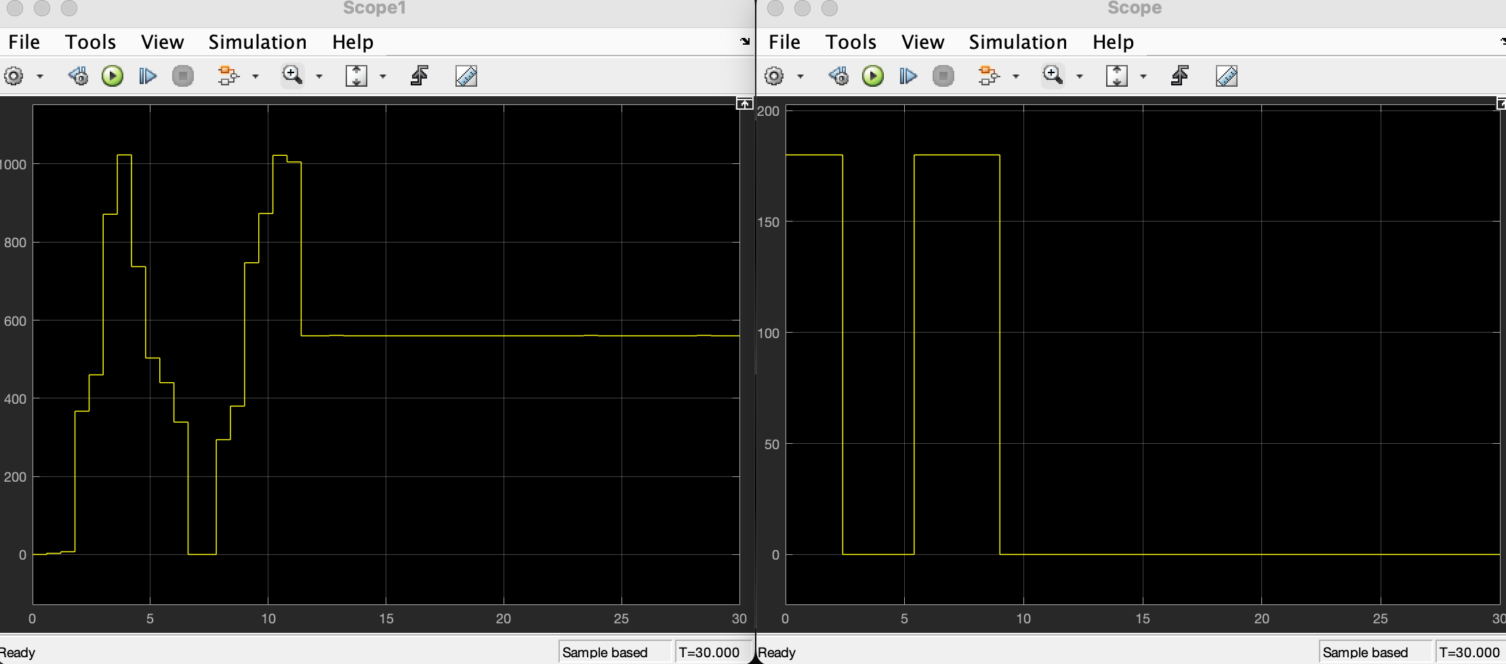Image resolution: width=1506 pixels, height=664 pixels.
Task: Click Sample based status in Scope1
Action: click(605, 652)
